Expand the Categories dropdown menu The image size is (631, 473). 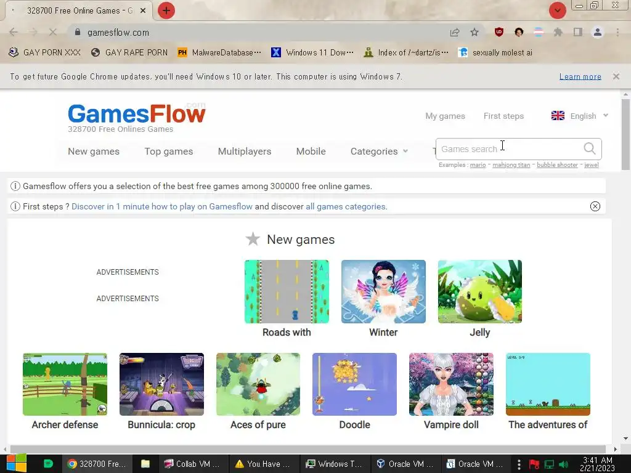pyautogui.click(x=379, y=152)
